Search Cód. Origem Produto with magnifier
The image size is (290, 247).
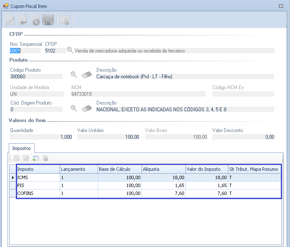pos(73,108)
